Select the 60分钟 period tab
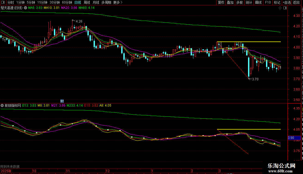Screen dimensions: 303x174 (x=67, y=2)
